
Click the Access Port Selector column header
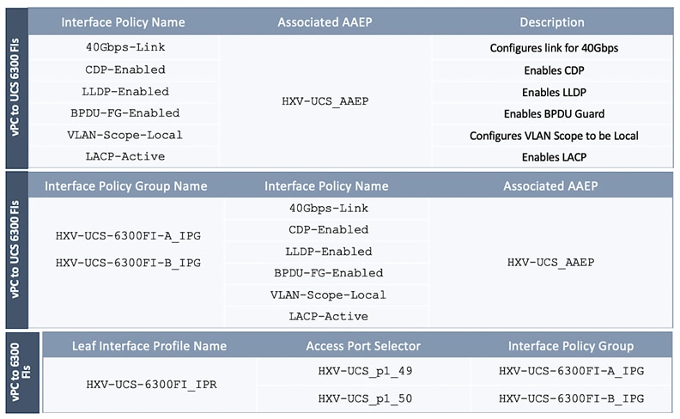point(363,346)
